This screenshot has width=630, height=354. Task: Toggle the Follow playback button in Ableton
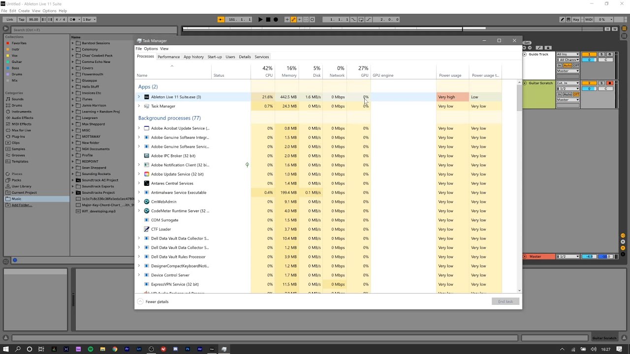(221, 20)
